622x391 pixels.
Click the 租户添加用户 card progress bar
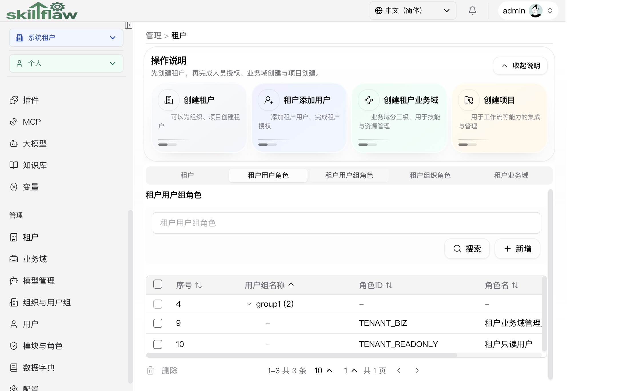tap(268, 145)
